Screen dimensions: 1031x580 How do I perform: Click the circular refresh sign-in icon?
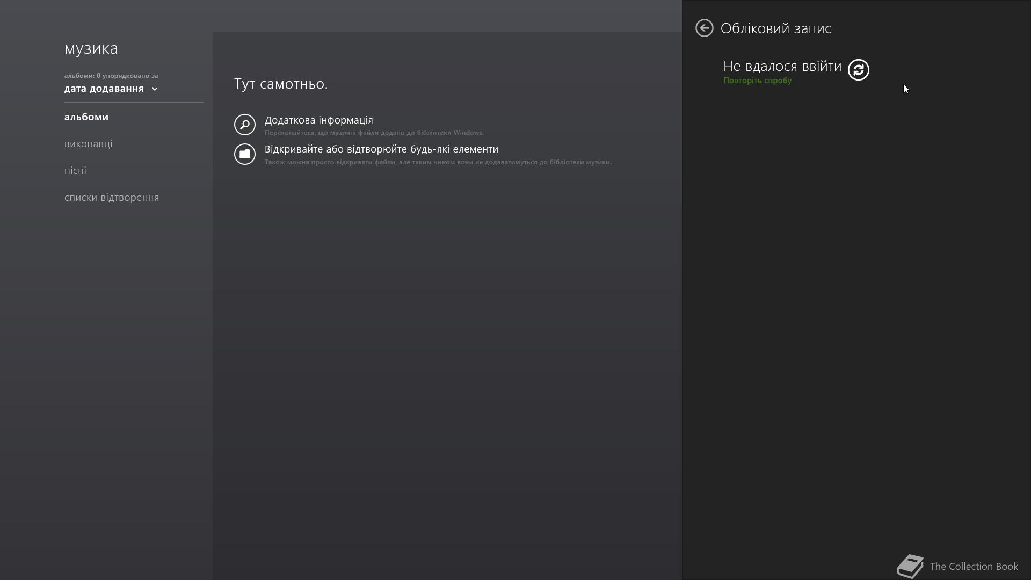[858, 70]
